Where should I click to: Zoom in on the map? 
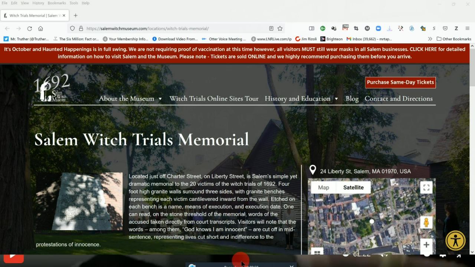coord(426,245)
